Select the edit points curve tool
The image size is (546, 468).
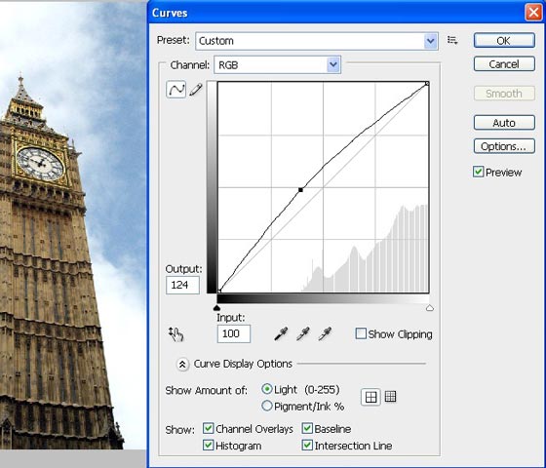175,90
